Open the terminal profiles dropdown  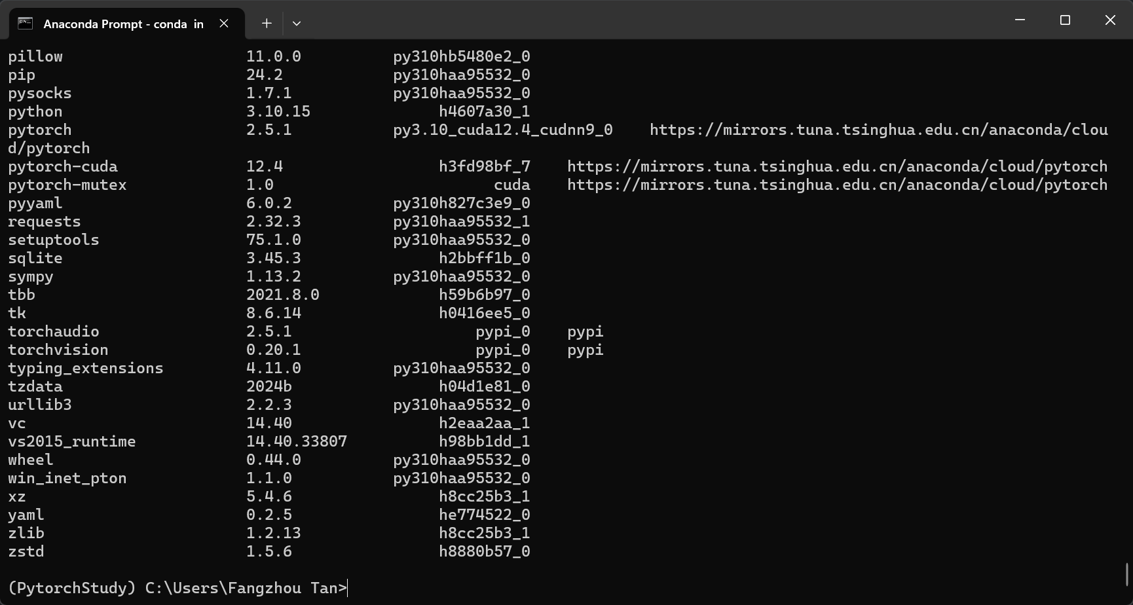coord(297,24)
